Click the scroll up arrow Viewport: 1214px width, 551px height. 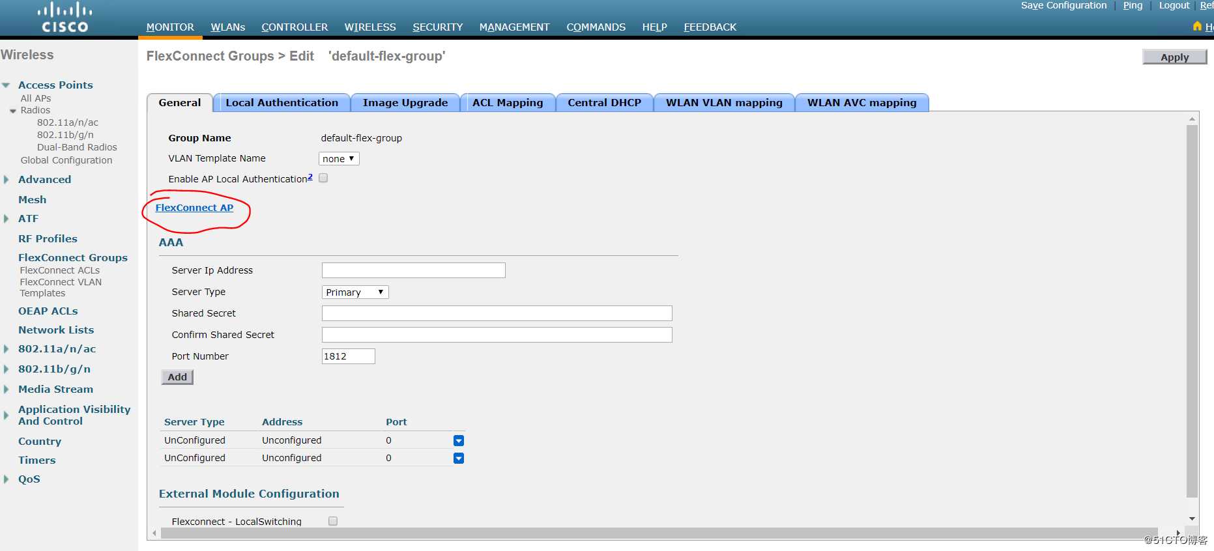(x=1192, y=119)
